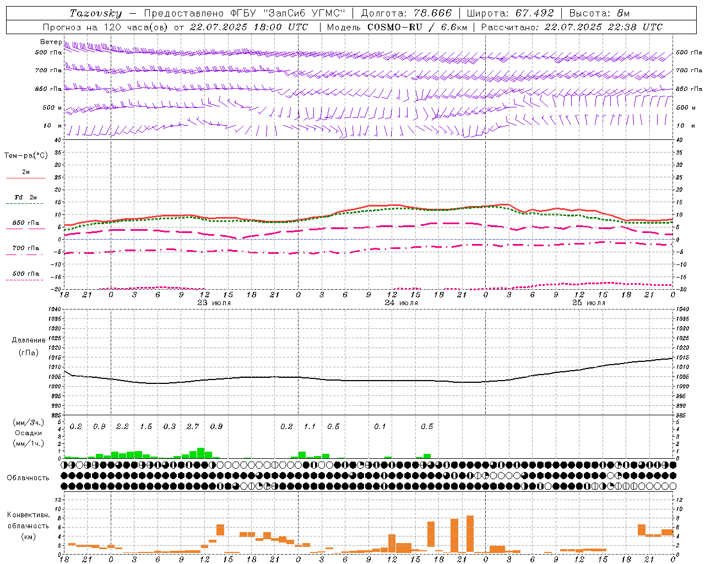Click the Облачность row label
Screen dimensions: 705x564
pyautogui.click(x=28, y=478)
